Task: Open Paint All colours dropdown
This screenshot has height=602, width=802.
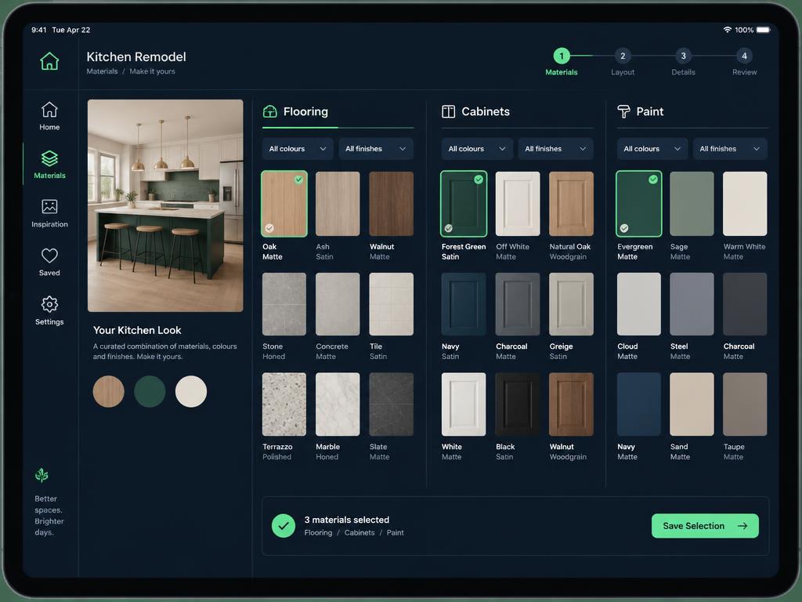Action: pos(652,148)
